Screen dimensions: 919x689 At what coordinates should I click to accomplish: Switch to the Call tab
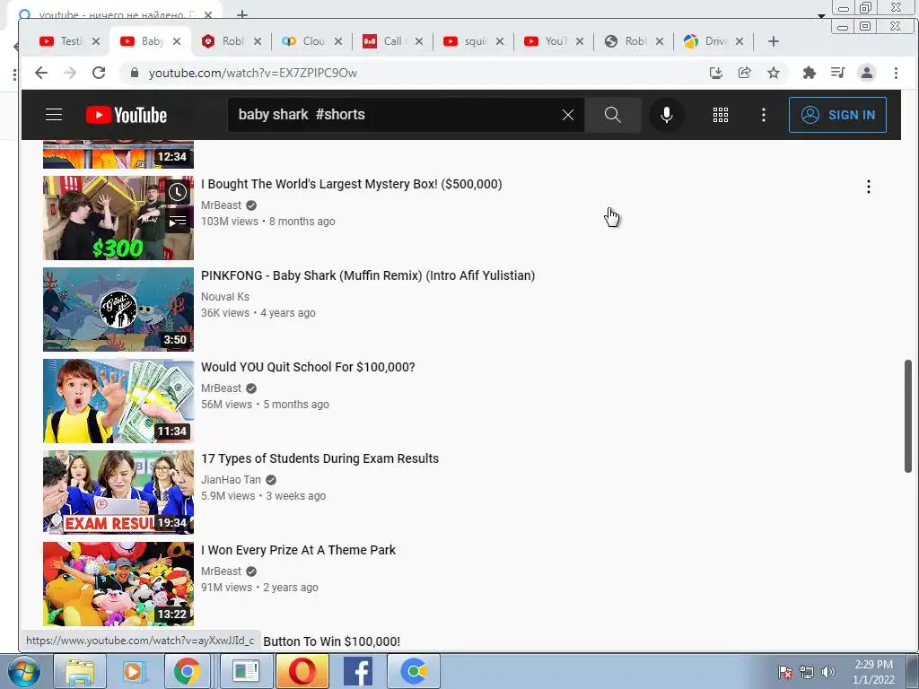(x=393, y=41)
